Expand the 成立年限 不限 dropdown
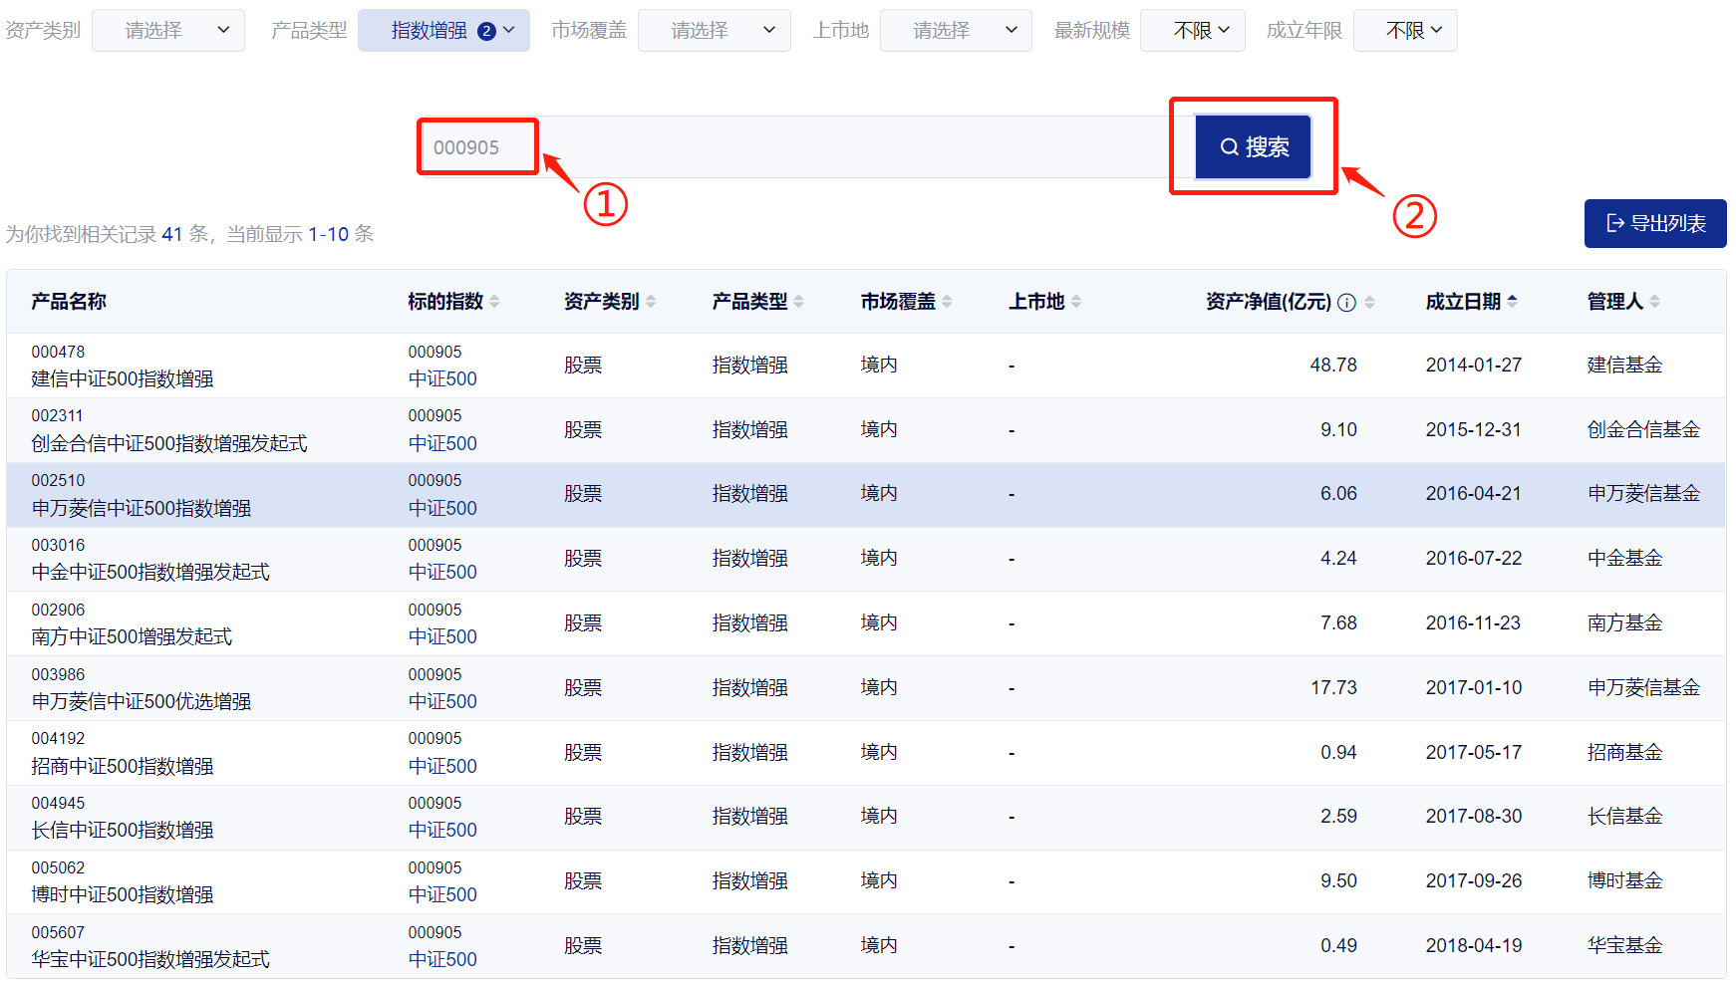1736x986 pixels. point(1405,31)
